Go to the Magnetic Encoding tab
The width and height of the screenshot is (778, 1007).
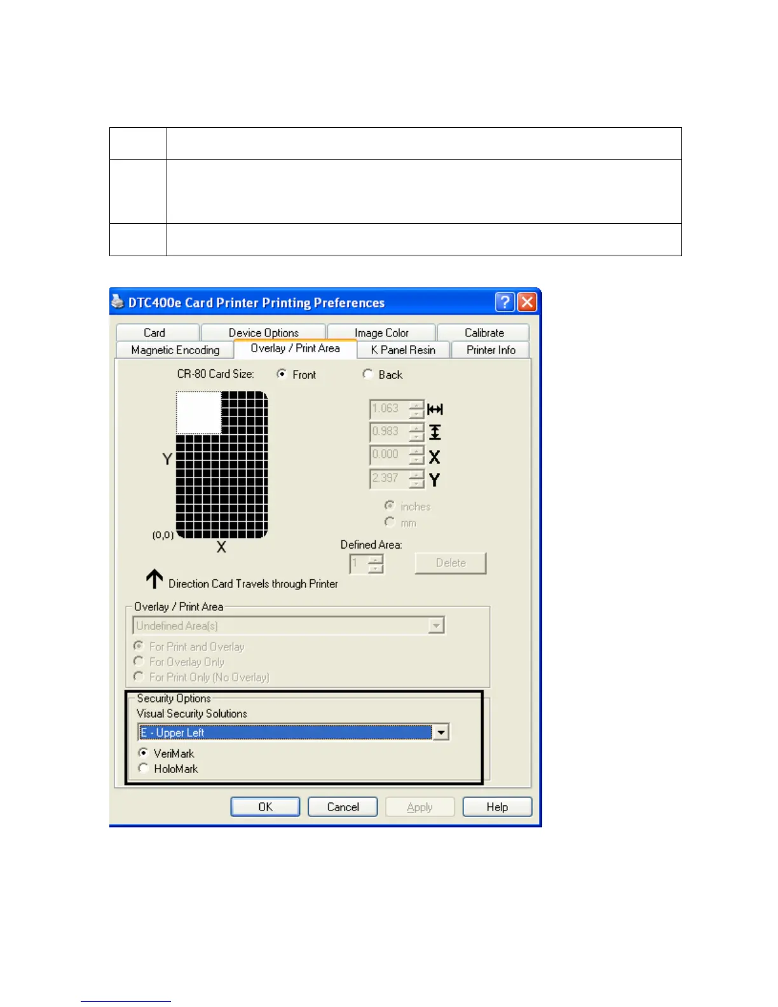[175, 350]
